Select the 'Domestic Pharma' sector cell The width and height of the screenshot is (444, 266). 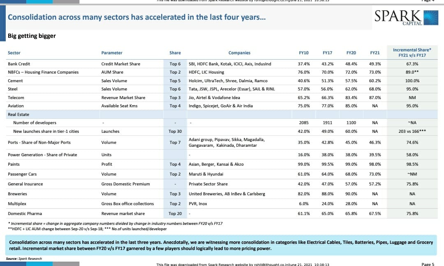click(25, 214)
